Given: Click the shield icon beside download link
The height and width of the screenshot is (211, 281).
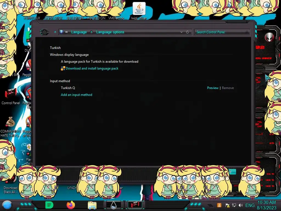Looking at the screenshot, I should (63, 68).
